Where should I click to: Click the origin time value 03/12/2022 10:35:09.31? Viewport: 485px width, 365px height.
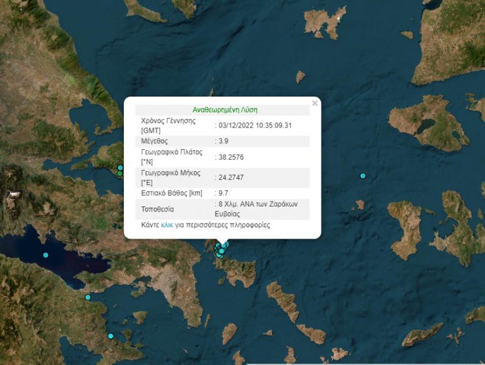pyautogui.click(x=255, y=125)
